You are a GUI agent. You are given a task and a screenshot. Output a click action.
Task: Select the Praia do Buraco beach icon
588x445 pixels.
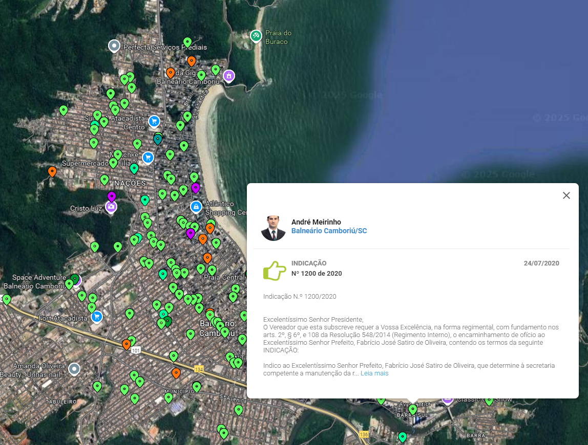[x=256, y=36]
